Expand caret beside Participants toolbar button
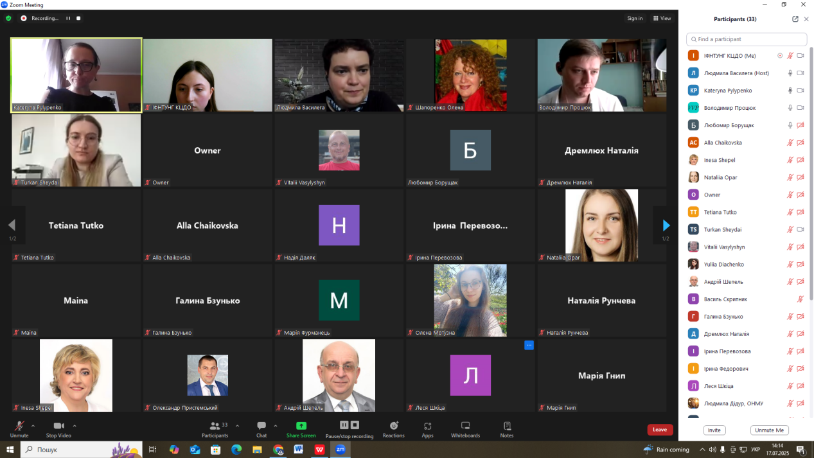The height and width of the screenshot is (458, 814). [x=237, y=425]
